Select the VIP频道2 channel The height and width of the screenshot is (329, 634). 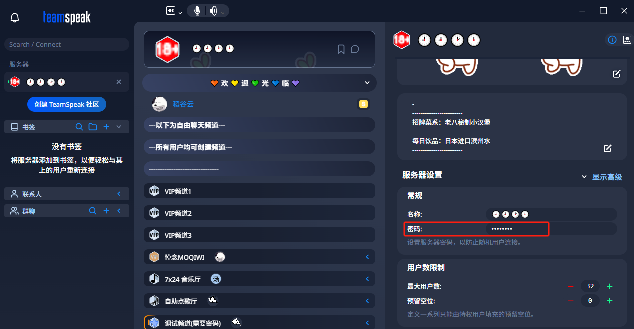[x=259, y=213]
